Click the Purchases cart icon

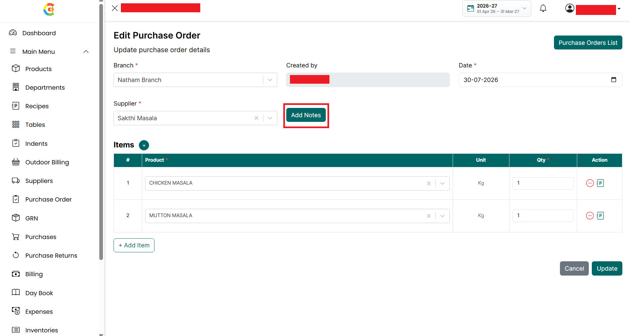[x=16, y=237]
